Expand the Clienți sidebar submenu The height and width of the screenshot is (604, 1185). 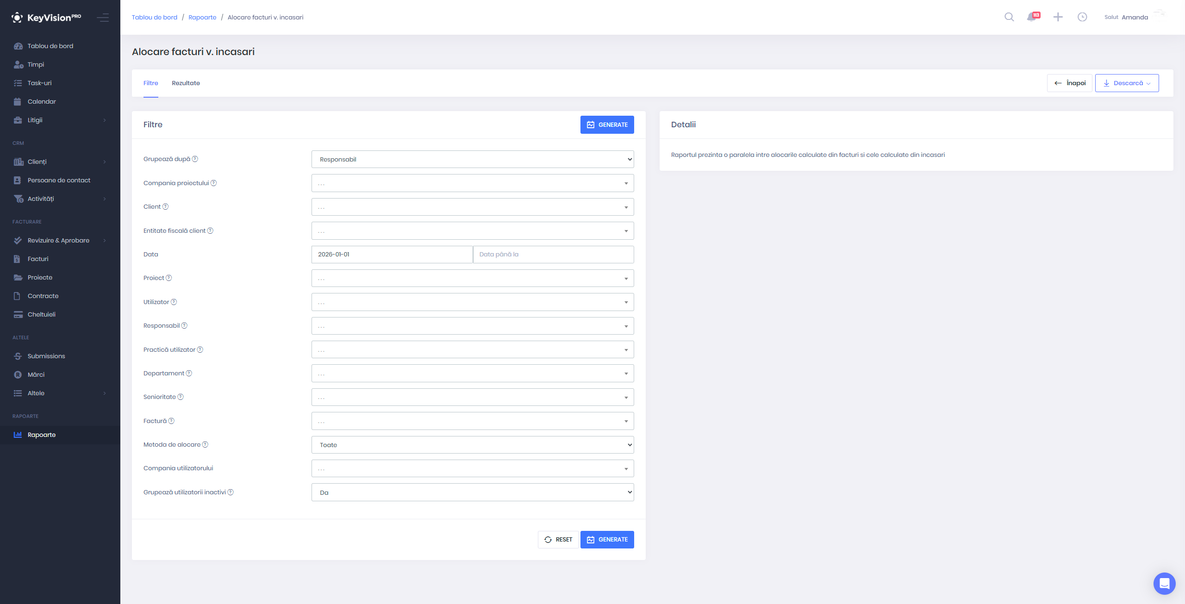(60, 162)
